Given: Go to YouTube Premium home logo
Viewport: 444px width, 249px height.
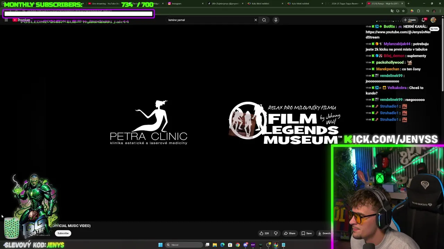Looking at the screenshot, I should [x=22, y=20].
